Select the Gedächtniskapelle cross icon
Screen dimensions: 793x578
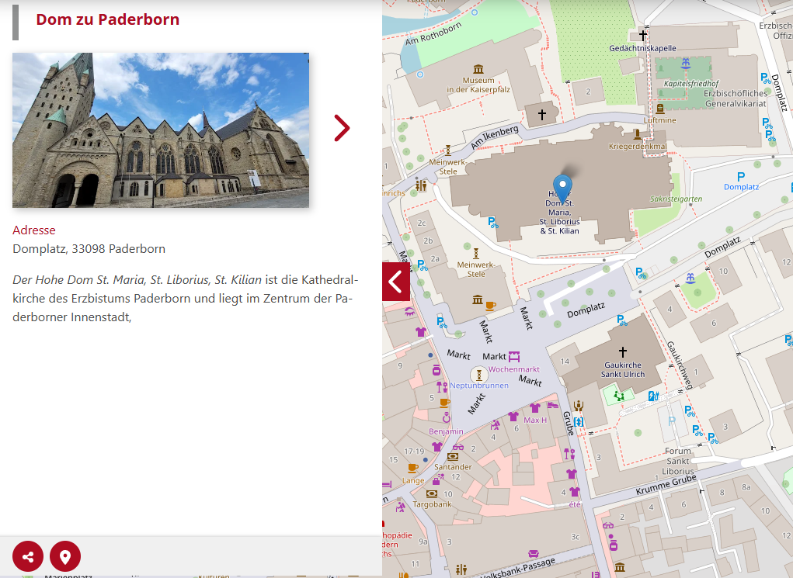point(642,35)
